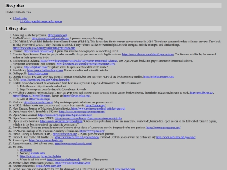Open the 'On Reddit' link under Sci-Hub

[x=26, y=150]
